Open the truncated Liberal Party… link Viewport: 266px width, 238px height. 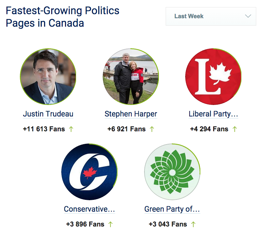click(x=213, y=114)
